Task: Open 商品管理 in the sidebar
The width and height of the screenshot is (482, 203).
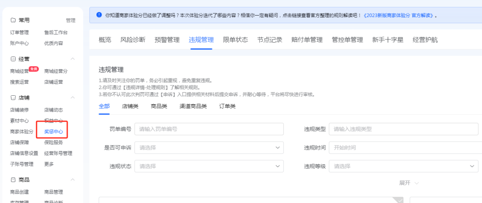Action: [x=54, y=192]
